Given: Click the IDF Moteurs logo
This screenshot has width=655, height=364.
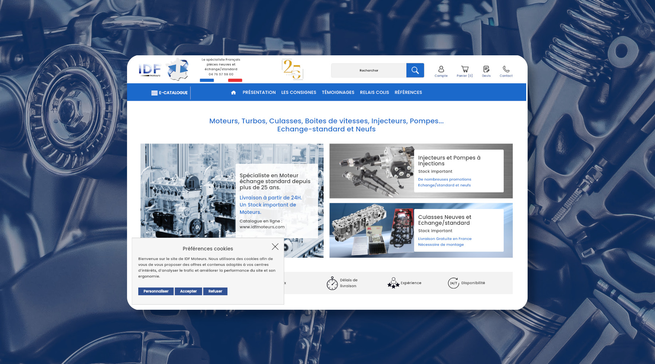Looking at the screenshot, I should [150, 70].
